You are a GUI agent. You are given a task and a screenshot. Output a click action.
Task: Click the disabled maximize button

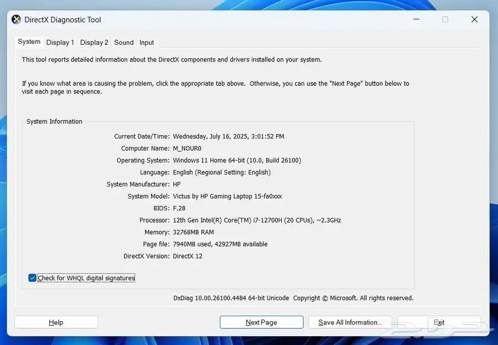point(445,19)
